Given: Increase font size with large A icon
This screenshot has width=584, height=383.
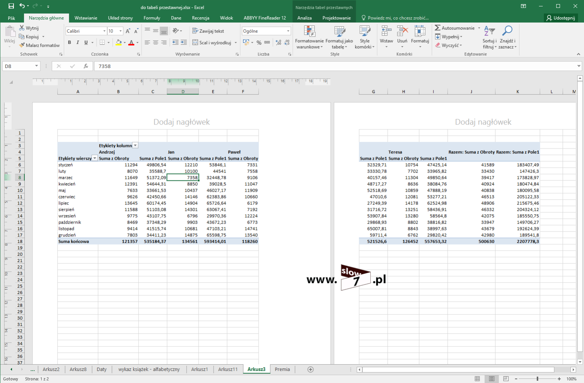Looking at the screenshot, I should pyautogui.click(x=128, y=31).
